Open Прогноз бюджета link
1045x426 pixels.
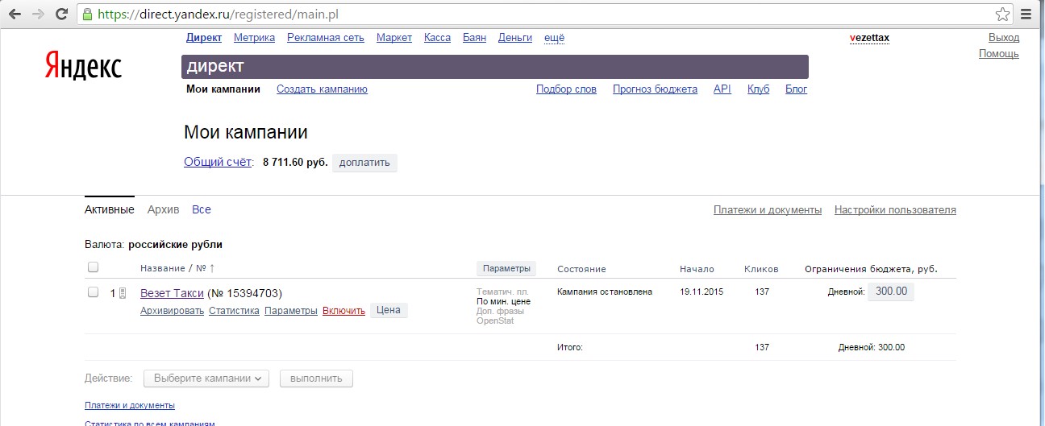coord(655,89)
